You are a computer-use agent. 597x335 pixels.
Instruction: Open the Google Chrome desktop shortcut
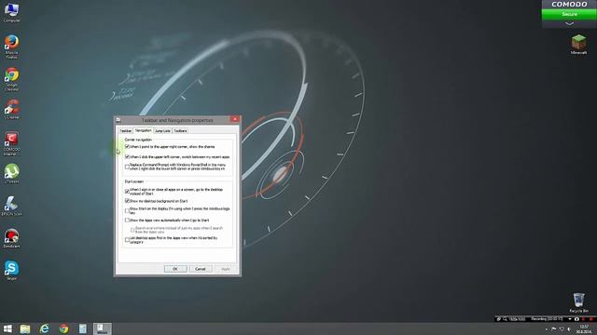11,79
